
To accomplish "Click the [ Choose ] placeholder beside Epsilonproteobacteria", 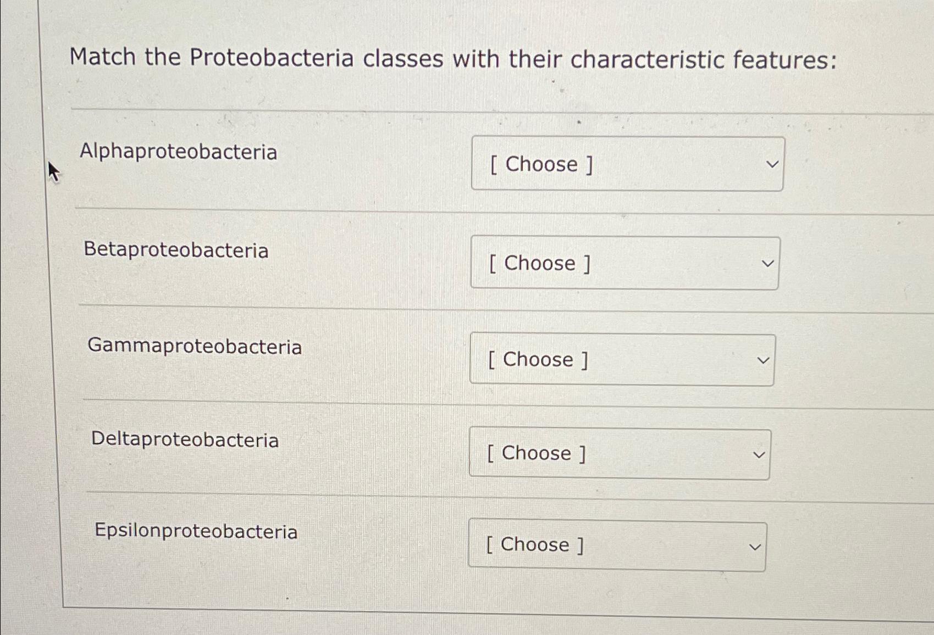I will tap(533, 545).
